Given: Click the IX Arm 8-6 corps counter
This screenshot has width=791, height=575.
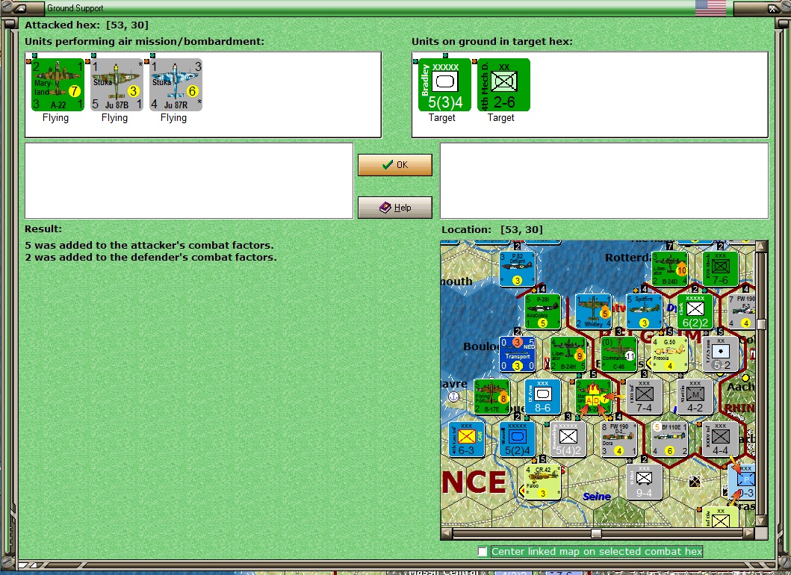Looking at the screenshot, I should point(543,397).
